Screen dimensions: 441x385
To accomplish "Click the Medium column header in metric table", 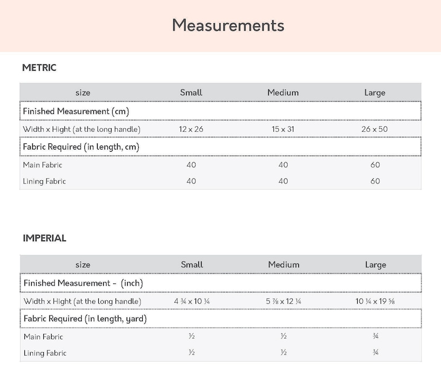I will 283,93.
